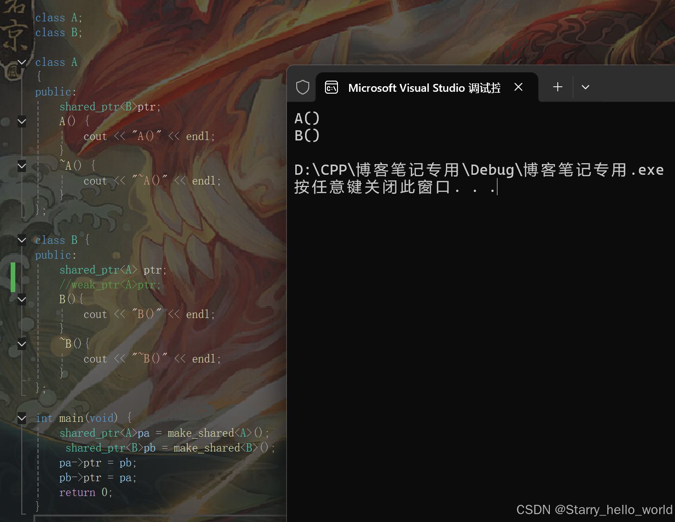Click the D:\CPP exe path line in the console
Image resolution: width=675 pixels, height=522 pixels.
tap(479, 170)
